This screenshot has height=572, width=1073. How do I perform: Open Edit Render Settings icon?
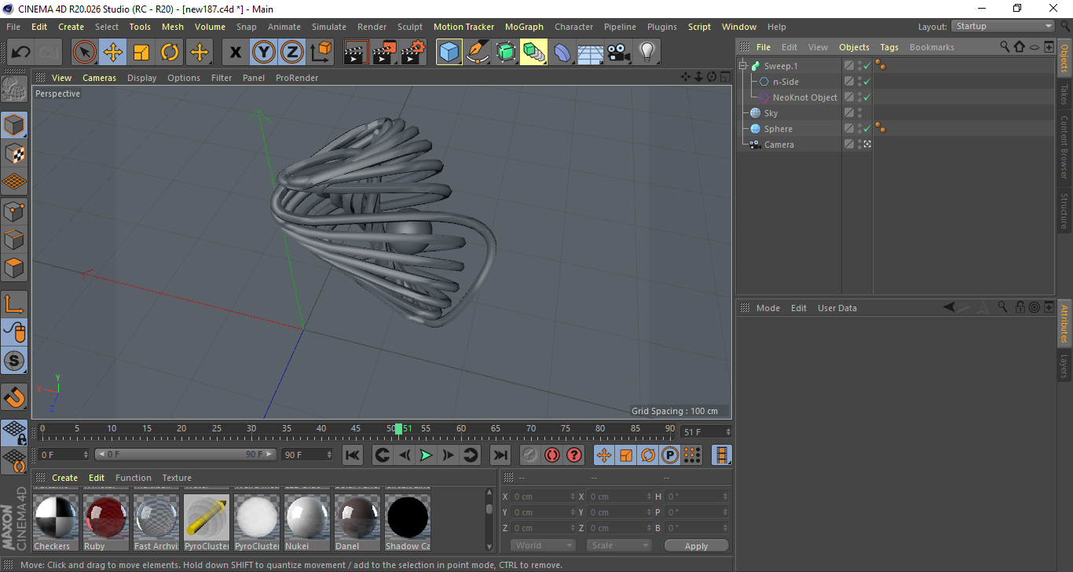pyautogui.click(x=413, y=53)
